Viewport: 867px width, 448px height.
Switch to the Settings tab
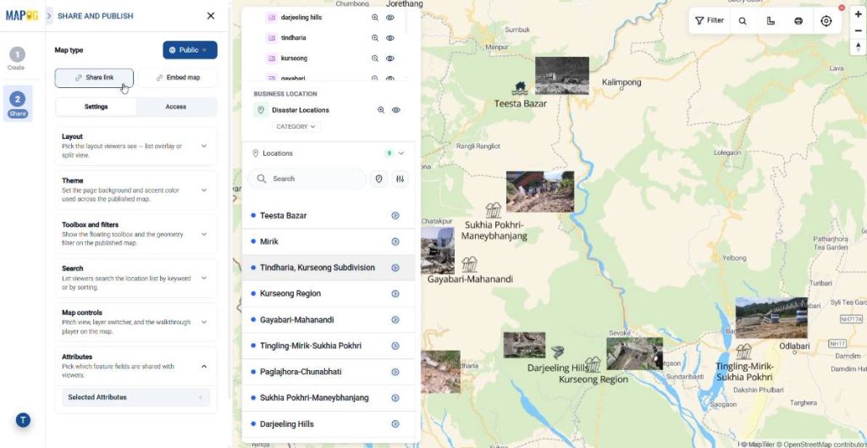pos(97,107)
